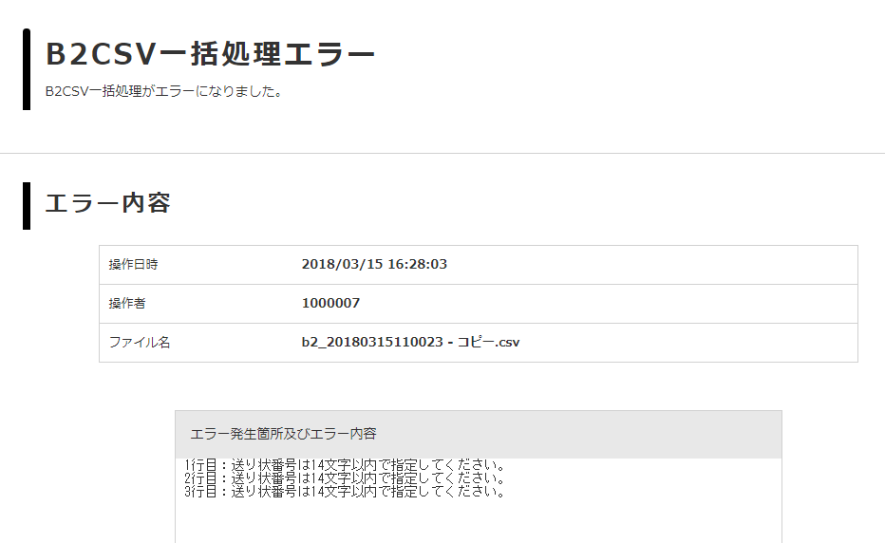Image resolution: width=885 pixels, height=543 pixels.
Task: Click the ファイル名 table row
Action: click(479, 343)
